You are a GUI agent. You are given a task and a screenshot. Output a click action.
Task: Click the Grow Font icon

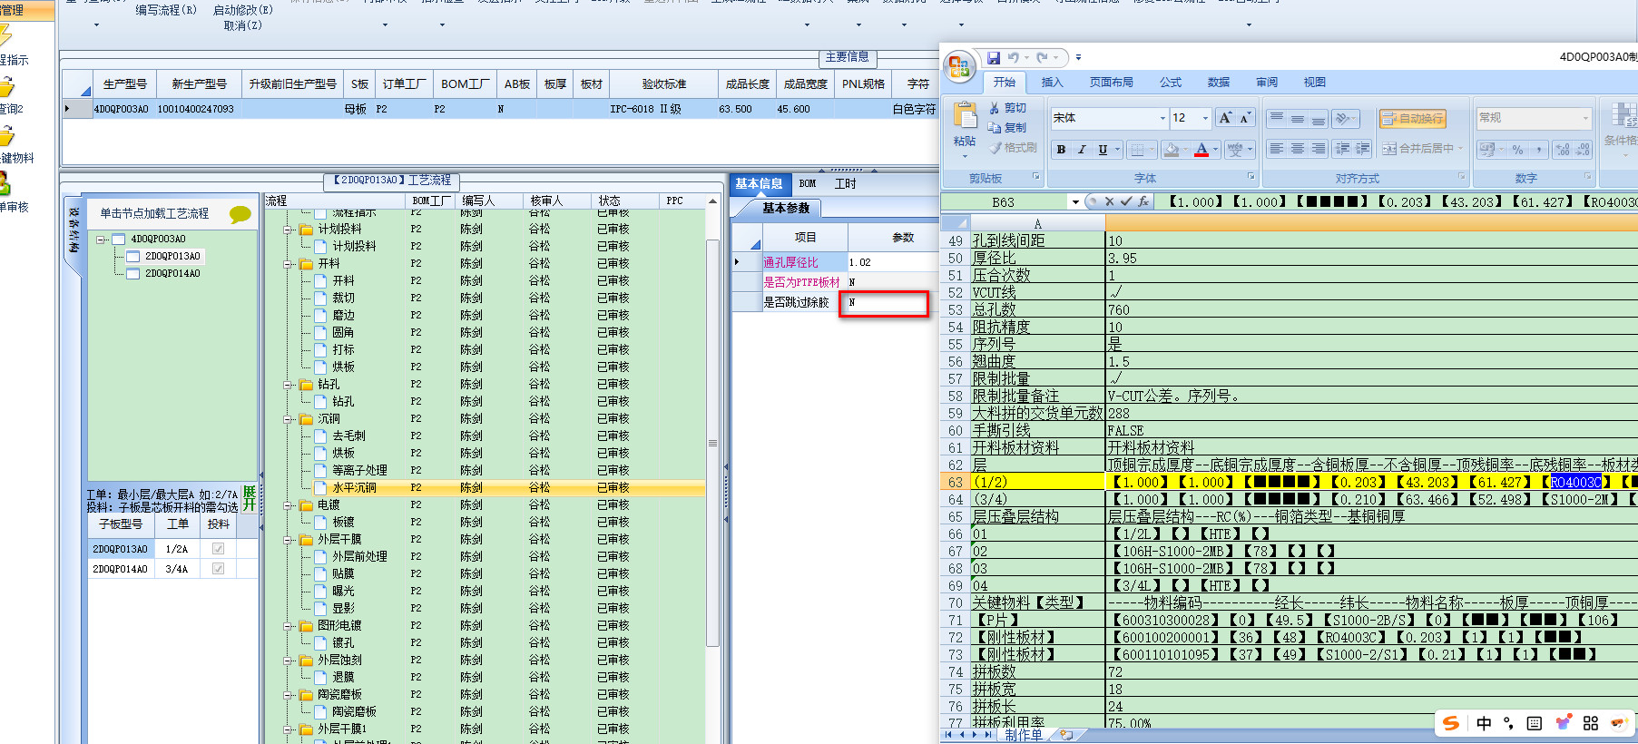pyautogui.click(x=1226, y=118)
